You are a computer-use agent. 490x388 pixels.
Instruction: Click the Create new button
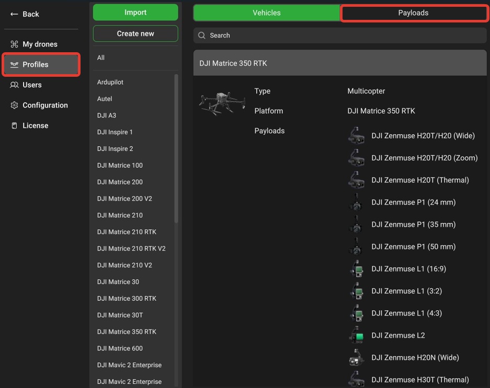[x=135, y=33]
